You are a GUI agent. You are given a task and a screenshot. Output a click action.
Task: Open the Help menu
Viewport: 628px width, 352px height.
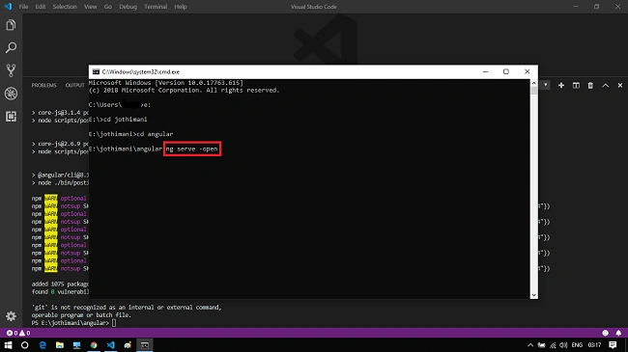[x=181, y=7]
